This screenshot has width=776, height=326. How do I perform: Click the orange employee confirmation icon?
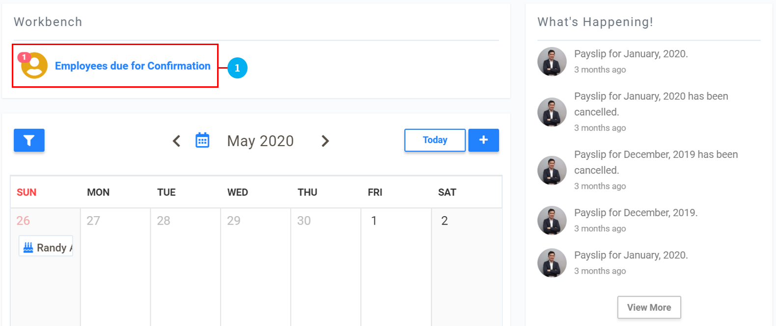coord(34,66)
